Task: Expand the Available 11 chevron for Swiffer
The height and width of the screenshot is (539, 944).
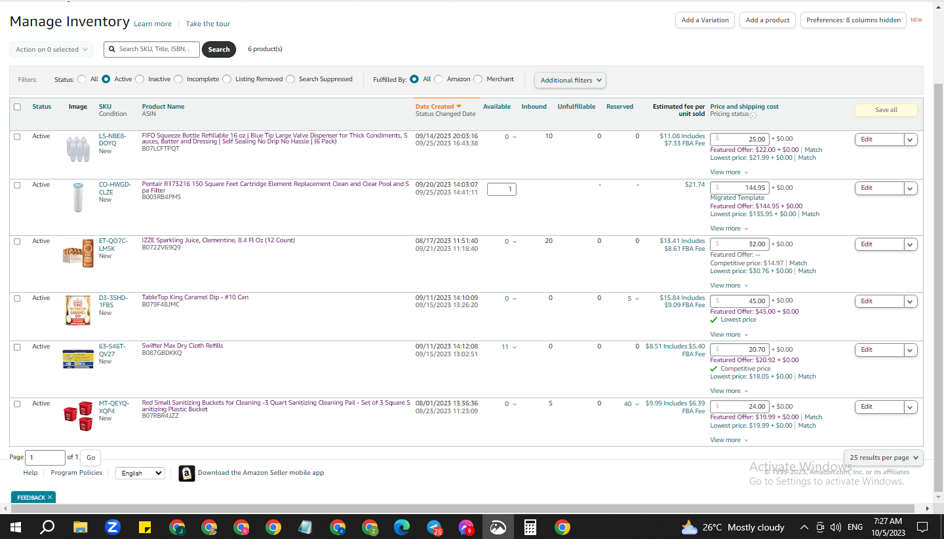Action: coord(514,347)
